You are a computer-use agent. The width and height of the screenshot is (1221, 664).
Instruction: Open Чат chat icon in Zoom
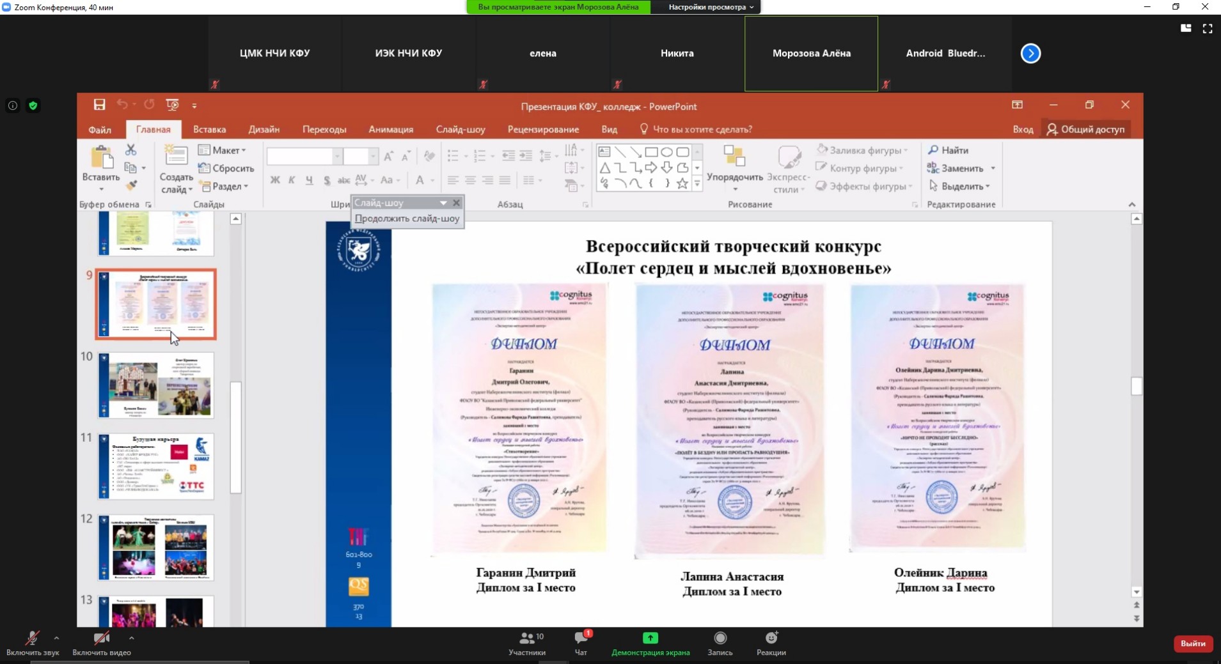pos(581,638)
